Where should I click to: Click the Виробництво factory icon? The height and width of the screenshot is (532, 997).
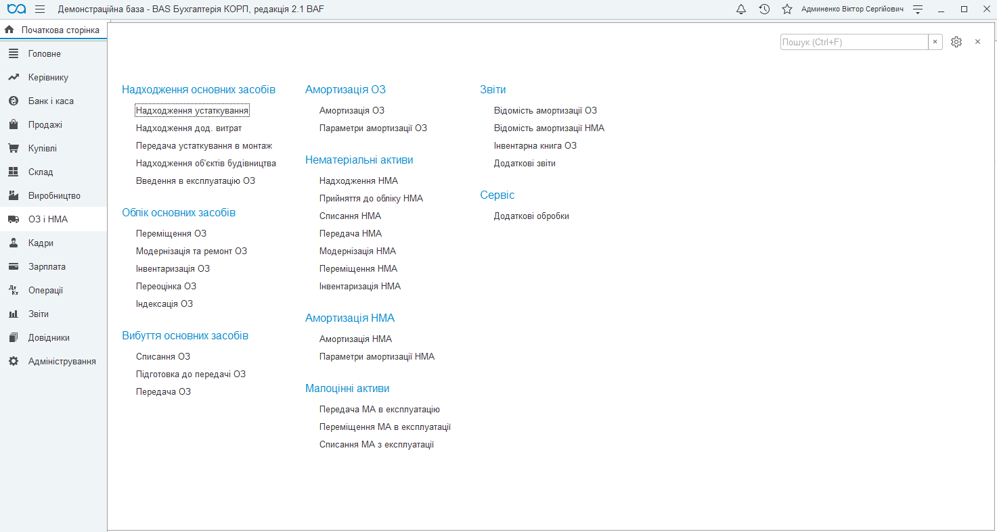pyautogui.click(x=14, y=196)
